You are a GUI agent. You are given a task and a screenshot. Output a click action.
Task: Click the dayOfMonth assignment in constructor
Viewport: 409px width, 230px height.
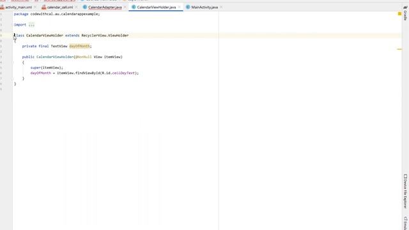pyautogui.click(x=41, y=73)
